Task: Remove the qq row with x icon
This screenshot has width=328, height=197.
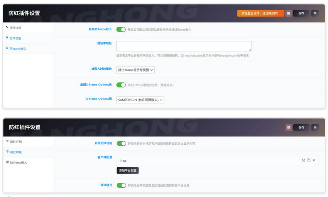Action: [x=314, y=160]
